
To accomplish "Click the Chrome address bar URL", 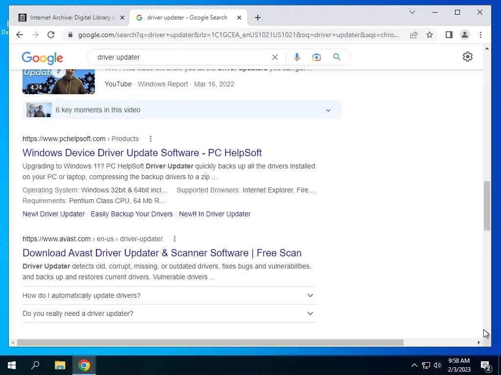I will point(238,35).
